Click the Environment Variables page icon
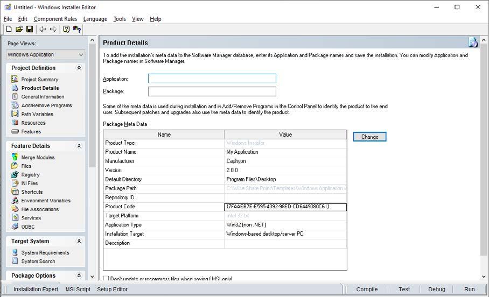The width and height of the screenshot is (489, 297). coord(15,200)
